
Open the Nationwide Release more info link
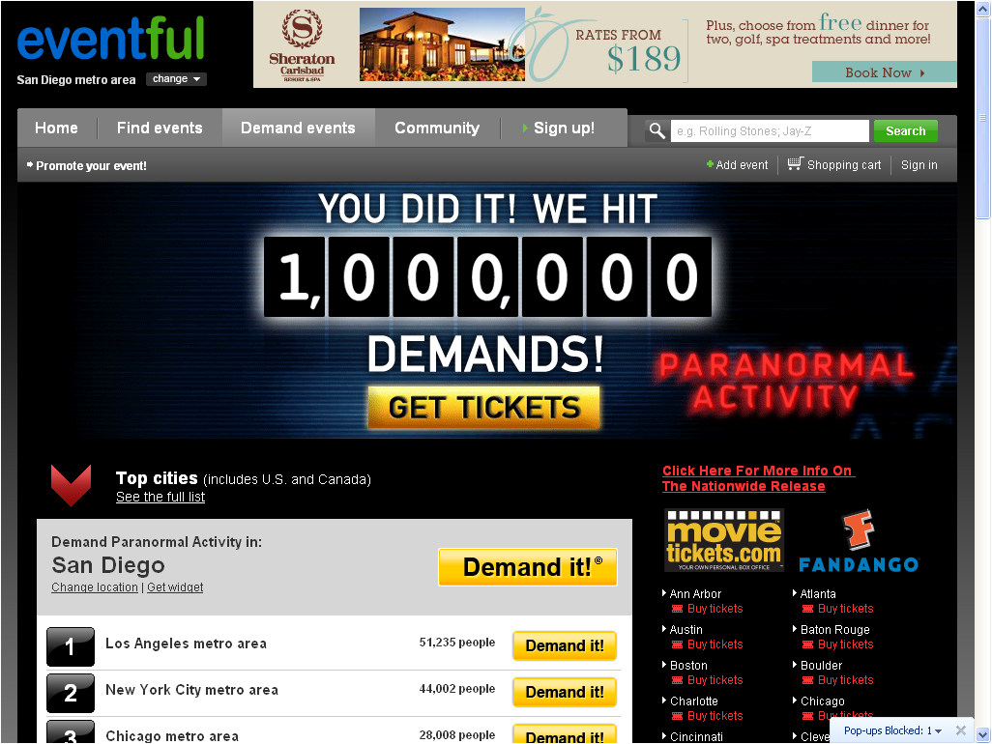tap(758, 478)
